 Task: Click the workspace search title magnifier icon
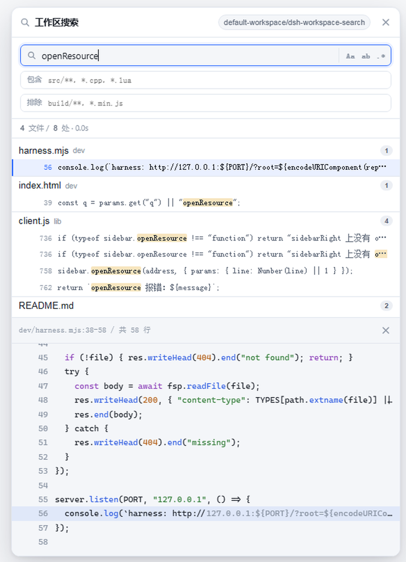25,22
